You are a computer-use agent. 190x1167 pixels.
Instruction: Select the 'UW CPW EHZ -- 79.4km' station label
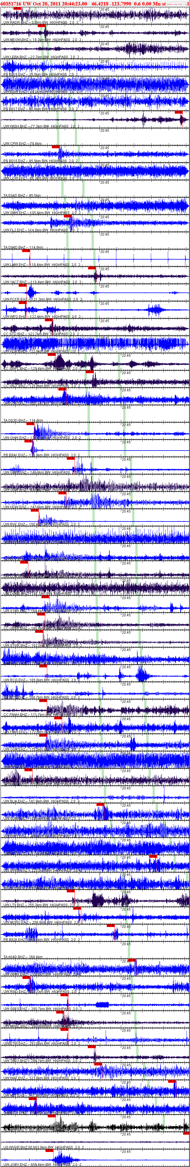[x=23, y=144]
